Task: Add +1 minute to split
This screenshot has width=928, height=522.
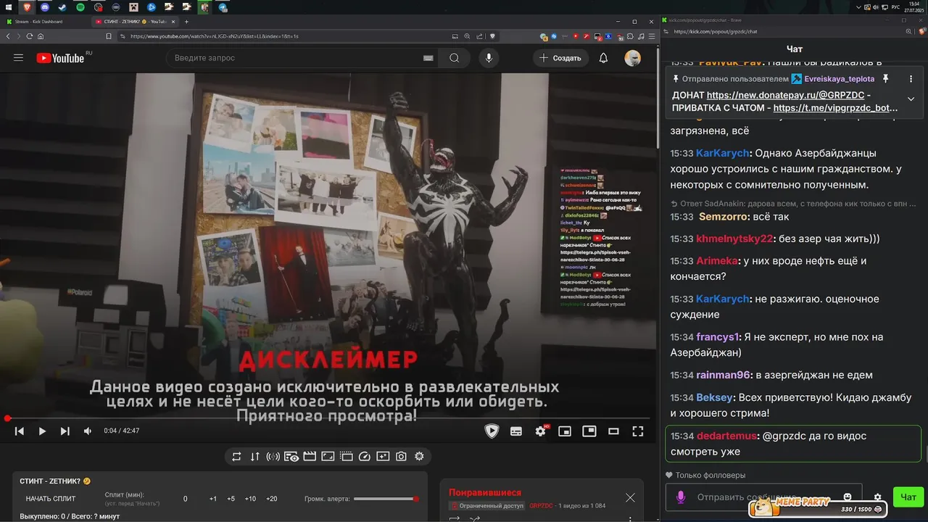Action: point(212,499)
